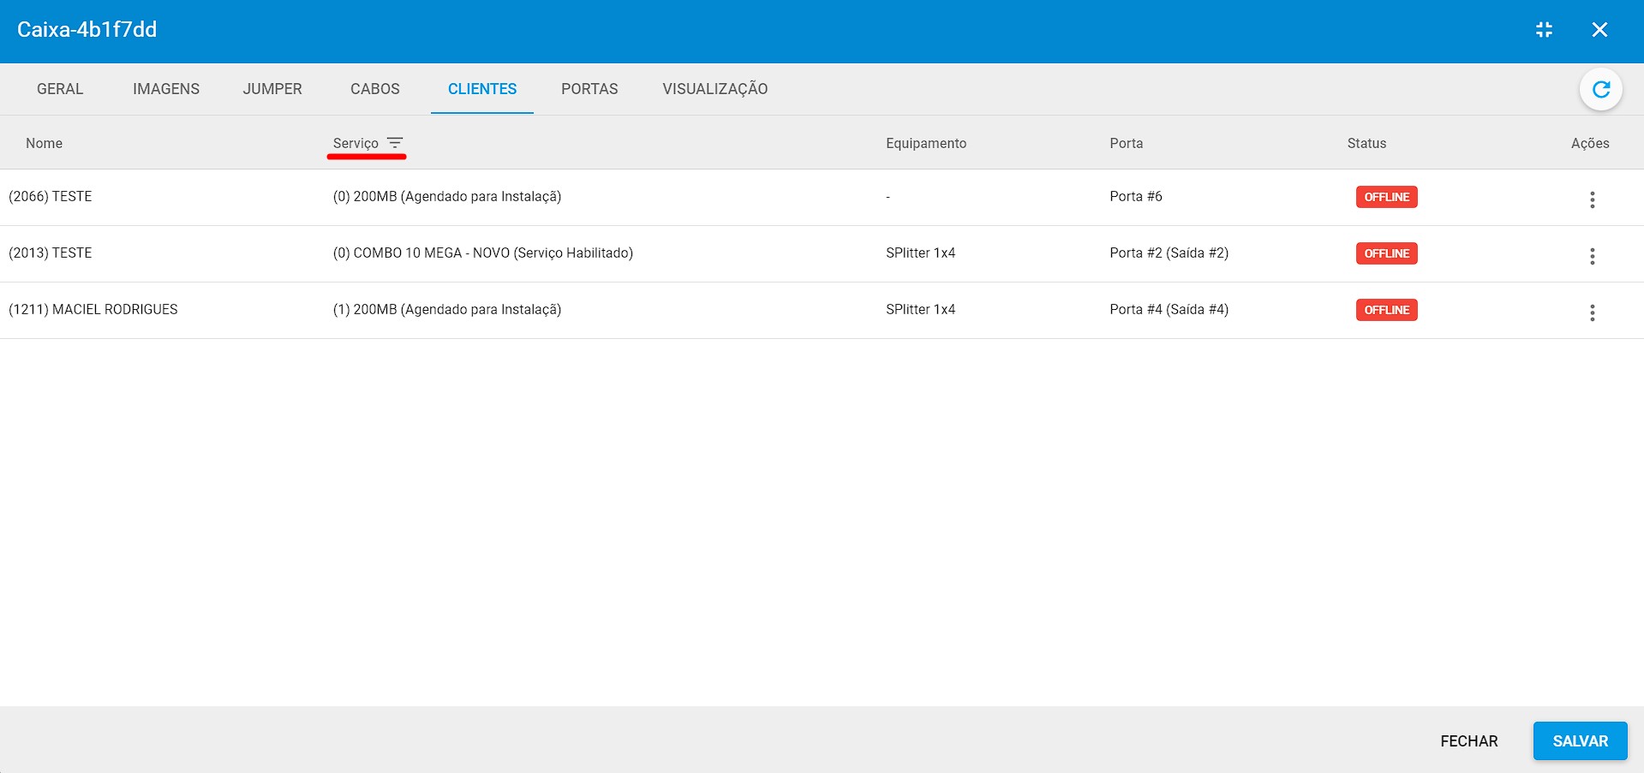Select the (2066) TESTE client name
The width and height of the screenshot is (1644, 773).
[x=51, y=197]
